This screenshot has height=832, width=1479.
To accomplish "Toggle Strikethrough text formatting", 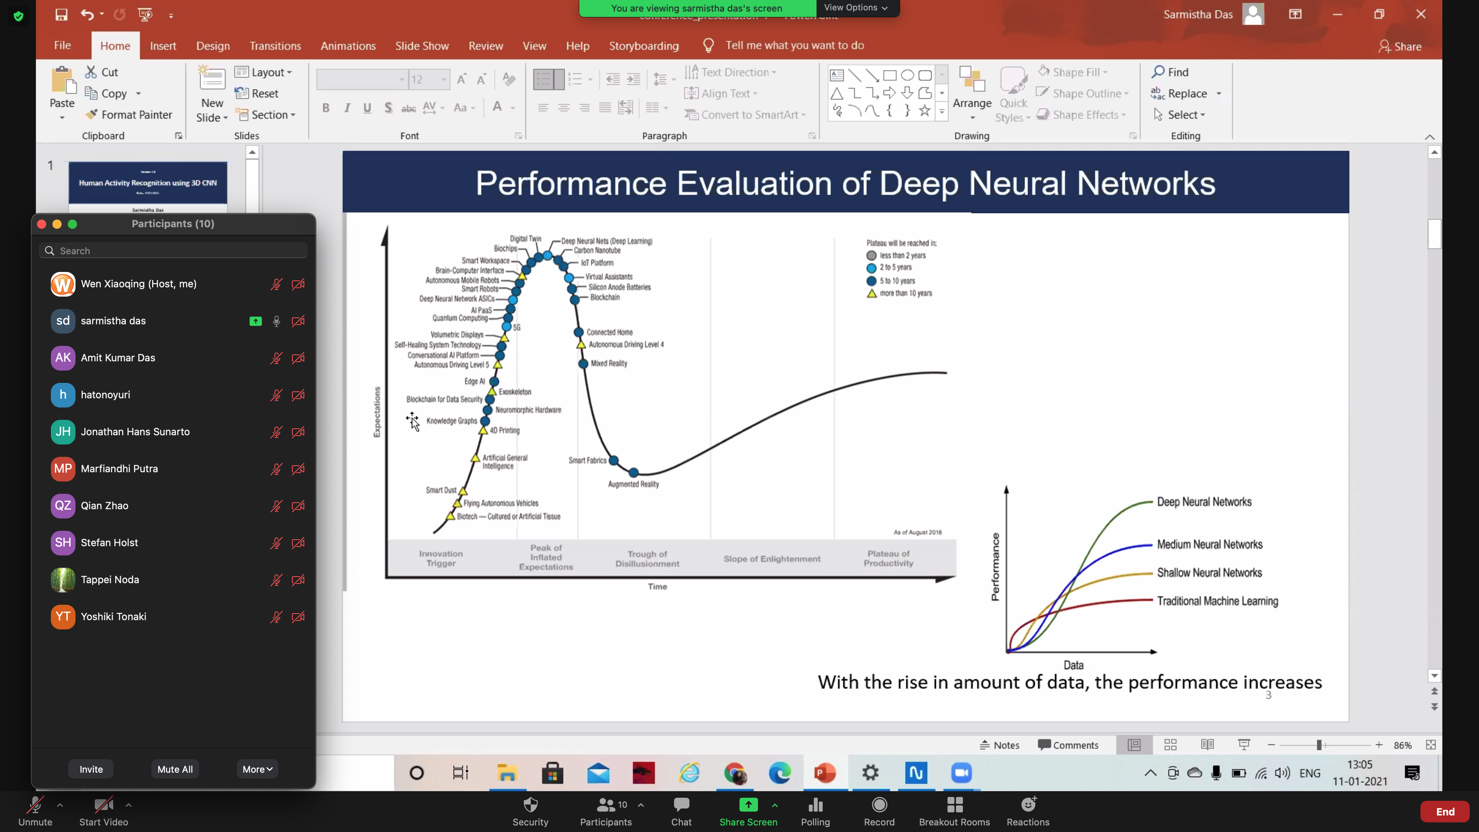I will (408, 108).
